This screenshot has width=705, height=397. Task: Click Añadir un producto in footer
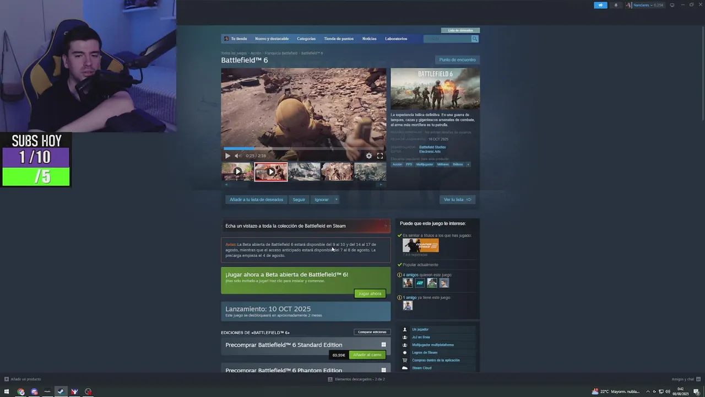pos(23,379)
